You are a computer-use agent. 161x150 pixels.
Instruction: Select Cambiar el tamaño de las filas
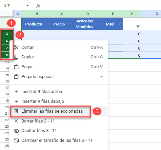(x=59, y=140)
